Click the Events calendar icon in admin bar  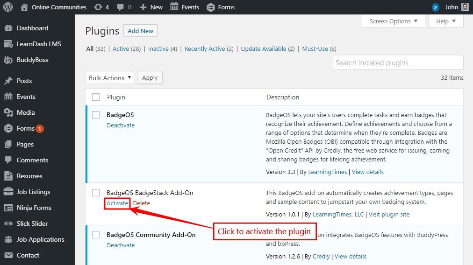pos(174,7)
